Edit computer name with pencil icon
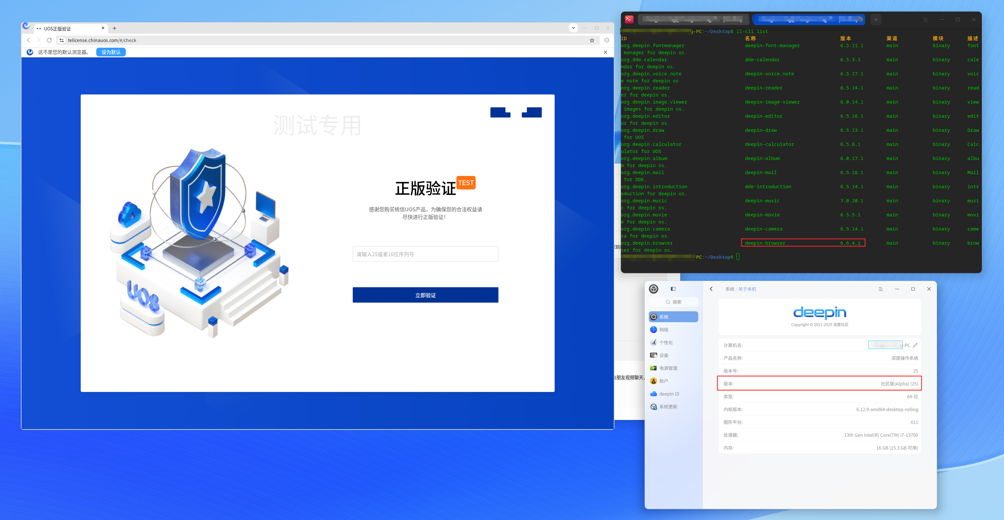Screen dimensions: 1004x520 [915, 345]
